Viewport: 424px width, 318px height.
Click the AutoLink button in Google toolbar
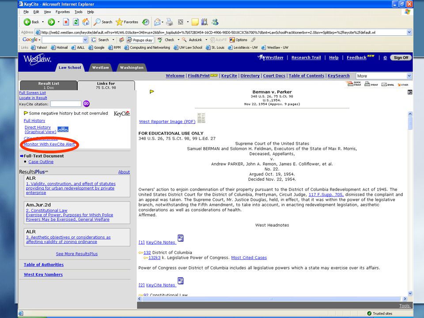tap(192, 40)
